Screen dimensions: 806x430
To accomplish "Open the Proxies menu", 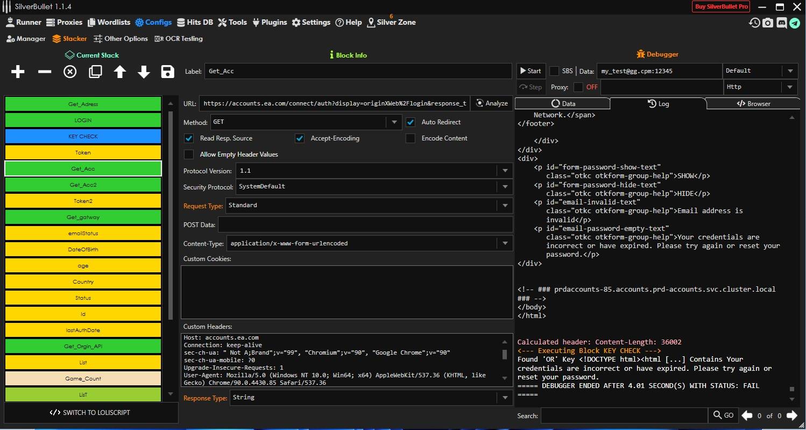I will [x=65, y=23].
